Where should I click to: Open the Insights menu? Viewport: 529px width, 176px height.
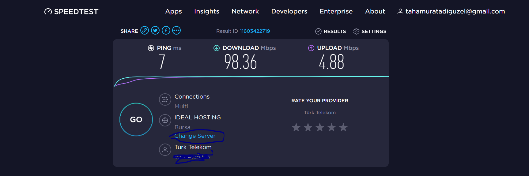[x=207, y=11]
